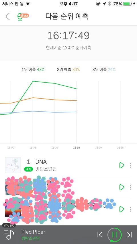Tap the 방탄소년단 artist under DNA
The image size is (137, 244).
point(46,169)
